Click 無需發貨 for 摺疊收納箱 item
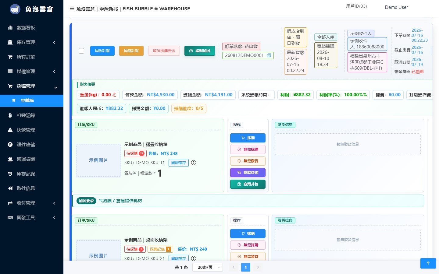Image resolution: width=439 pixels, height=274 pixels. (248, 161)
